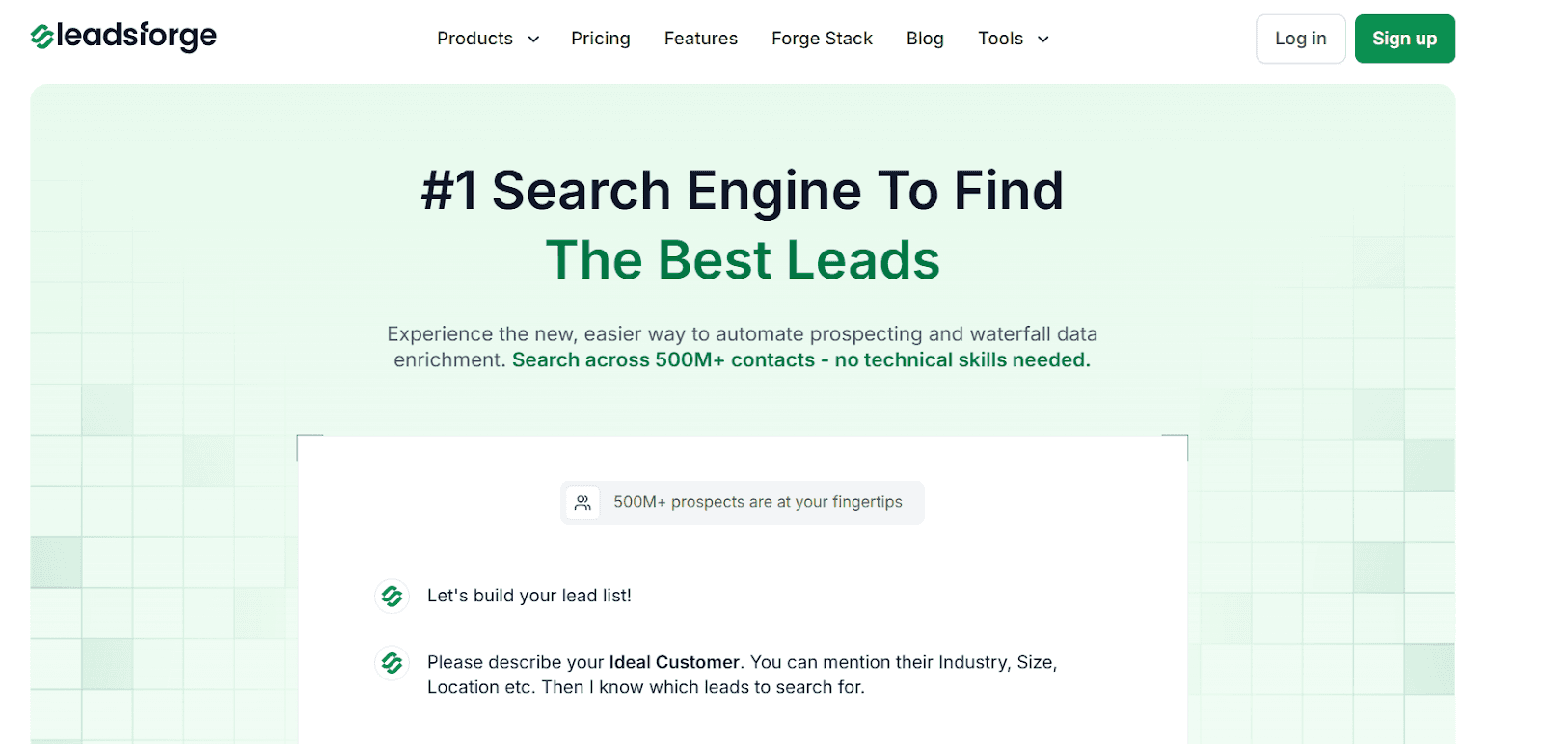Screen dimensions: 1543x744
Task: Click the "500M+ prospects are at your fingertips" badge
Action: pos(742,502)
